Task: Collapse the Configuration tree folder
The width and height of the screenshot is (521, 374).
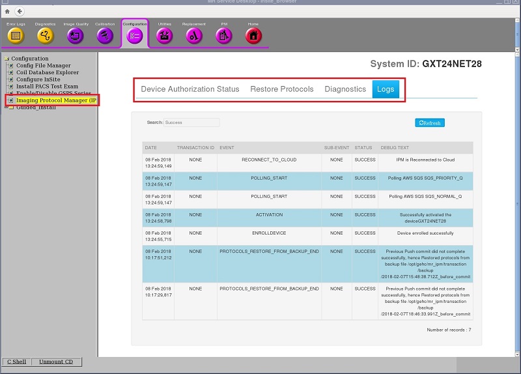Action: (x=6, y=59)
